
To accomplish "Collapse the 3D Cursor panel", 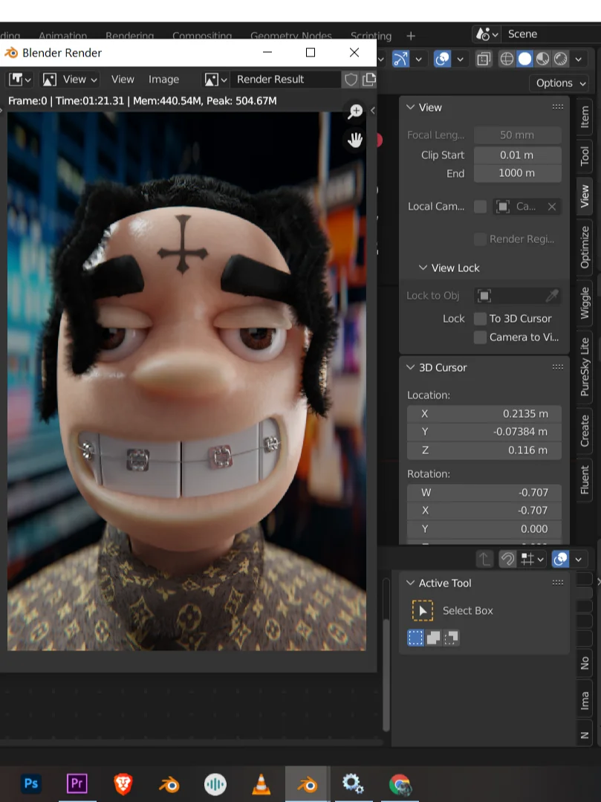I will point(410,367).
